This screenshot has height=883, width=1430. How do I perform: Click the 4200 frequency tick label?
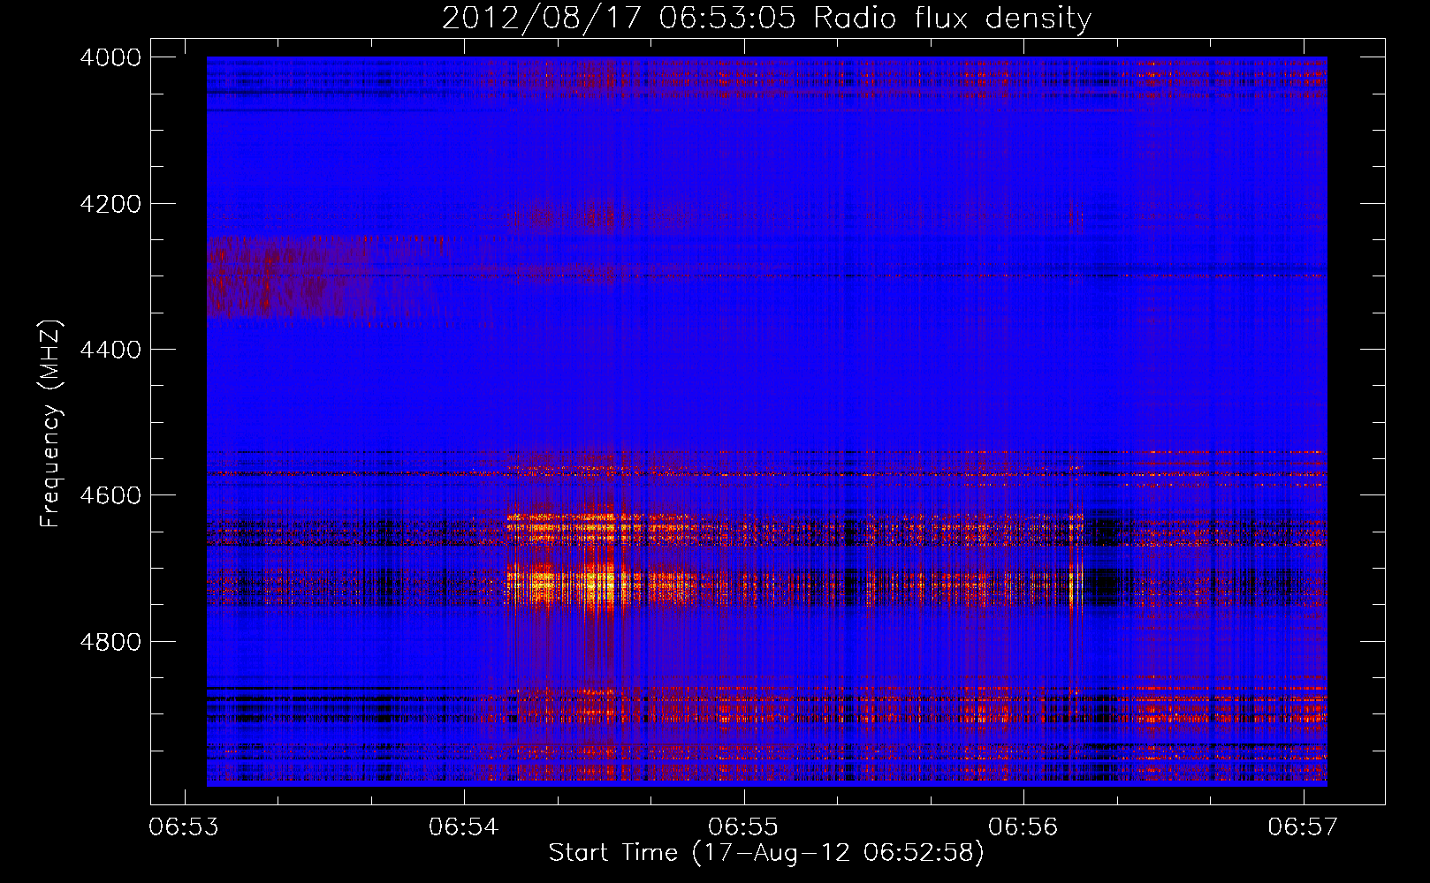point(110,204)
